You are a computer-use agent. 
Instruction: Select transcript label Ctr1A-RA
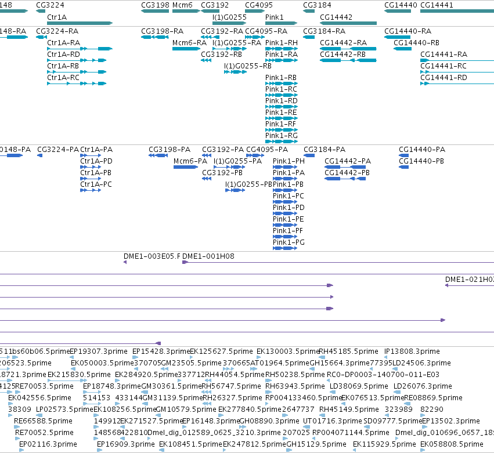tap(64, 43)
